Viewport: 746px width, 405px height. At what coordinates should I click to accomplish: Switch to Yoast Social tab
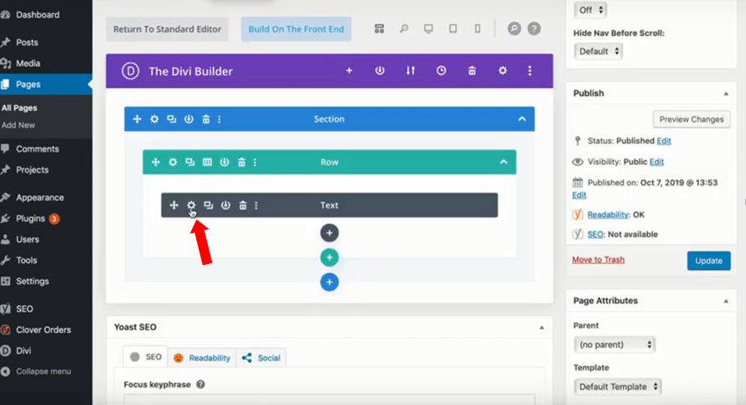tap(262, 358)
